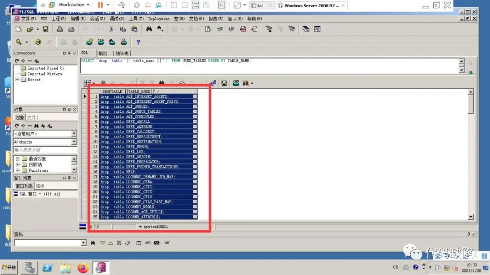Click the save results disk icon above grid

click(x=224, y=83)
